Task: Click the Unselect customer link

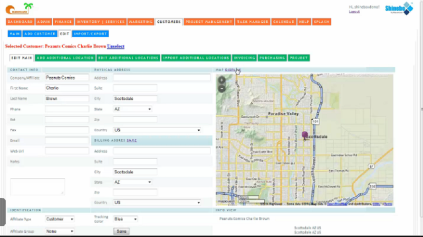Action: click(x=115, y=46)
